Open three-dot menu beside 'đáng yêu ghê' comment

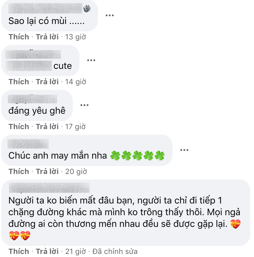(x=84, y=105)
